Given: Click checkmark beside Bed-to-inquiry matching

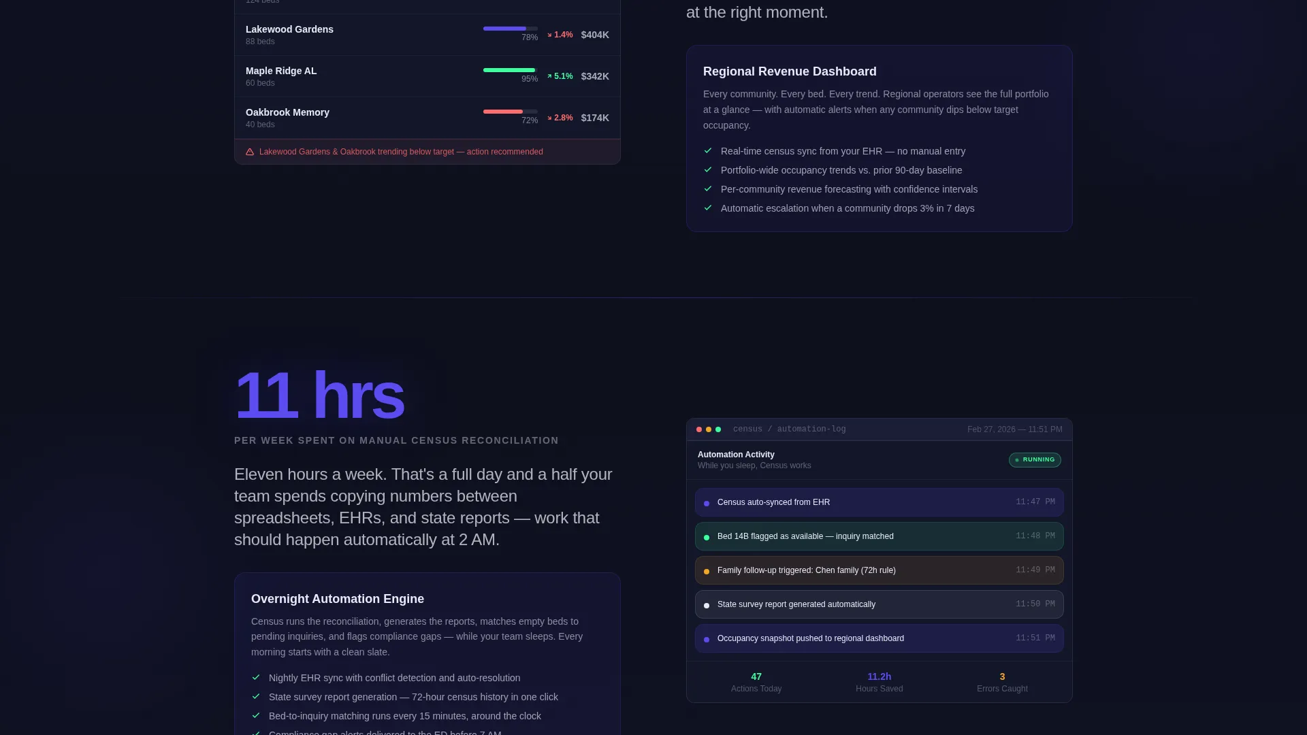Looking at the screenshot, I should tap(256, 716).
